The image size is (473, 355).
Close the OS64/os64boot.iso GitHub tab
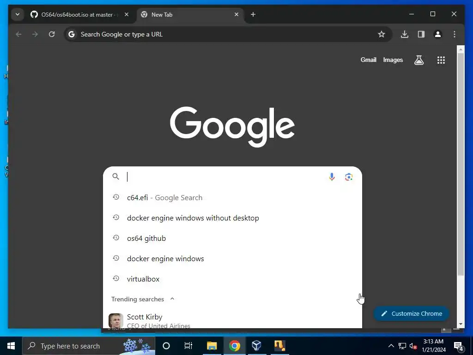(127, 14)
